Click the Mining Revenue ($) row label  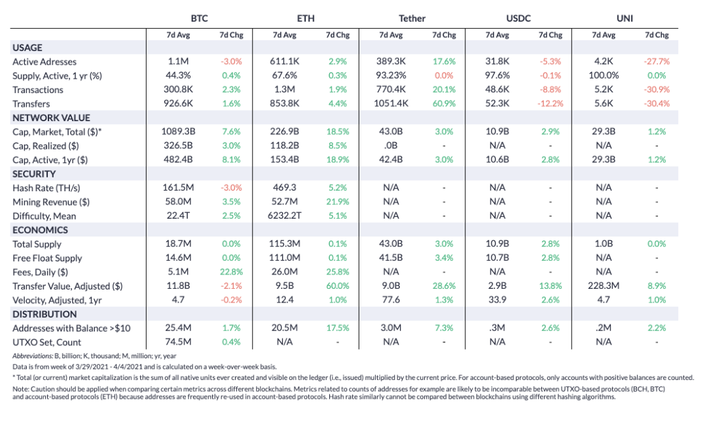(51, 202)
